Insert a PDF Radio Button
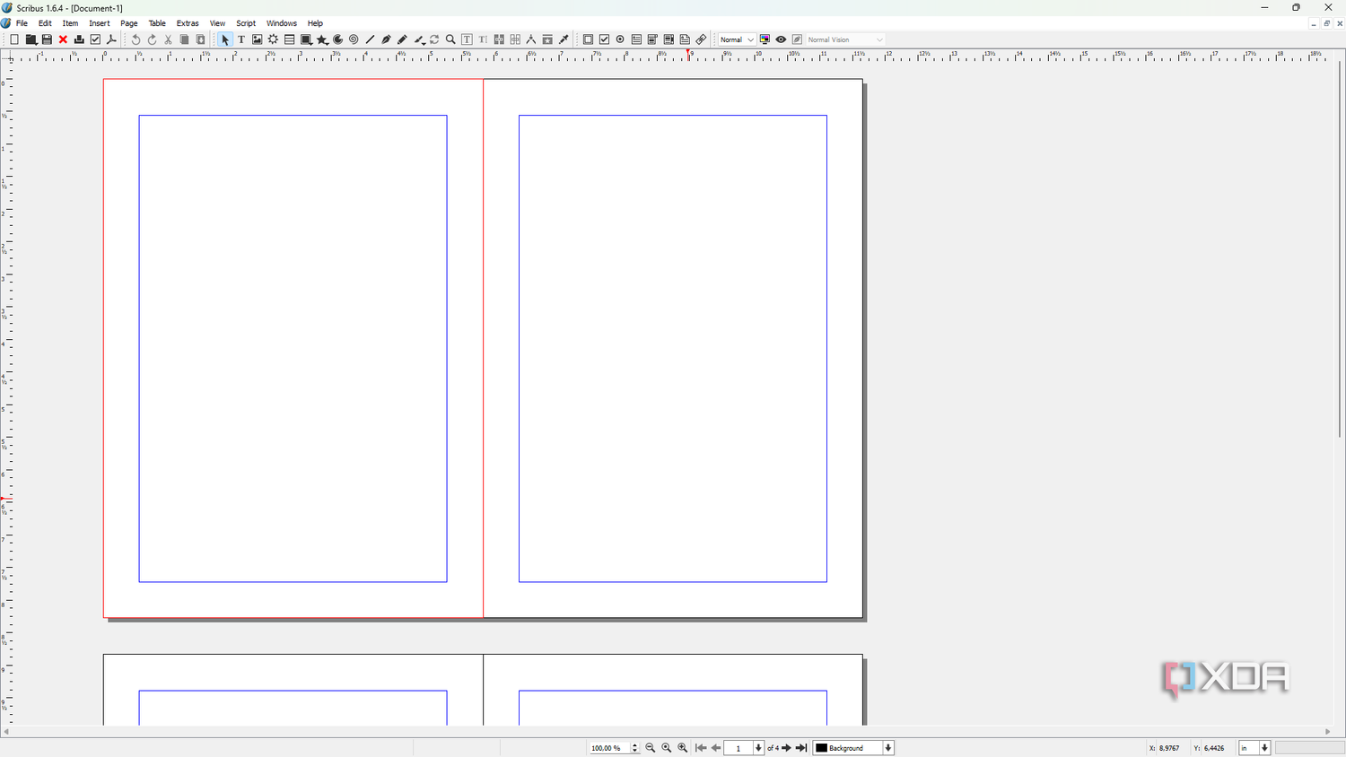 pos(621,39)
